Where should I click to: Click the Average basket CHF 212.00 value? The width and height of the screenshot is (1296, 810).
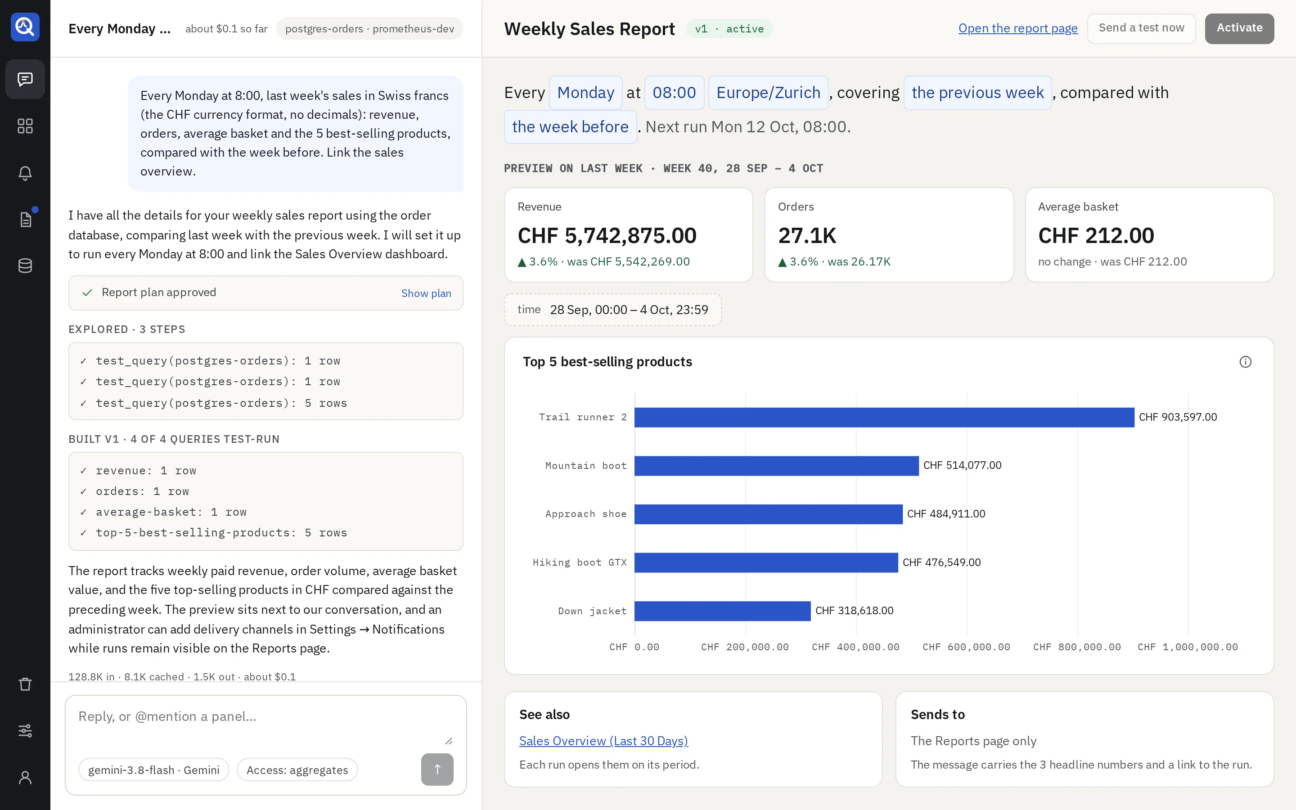1096,236
